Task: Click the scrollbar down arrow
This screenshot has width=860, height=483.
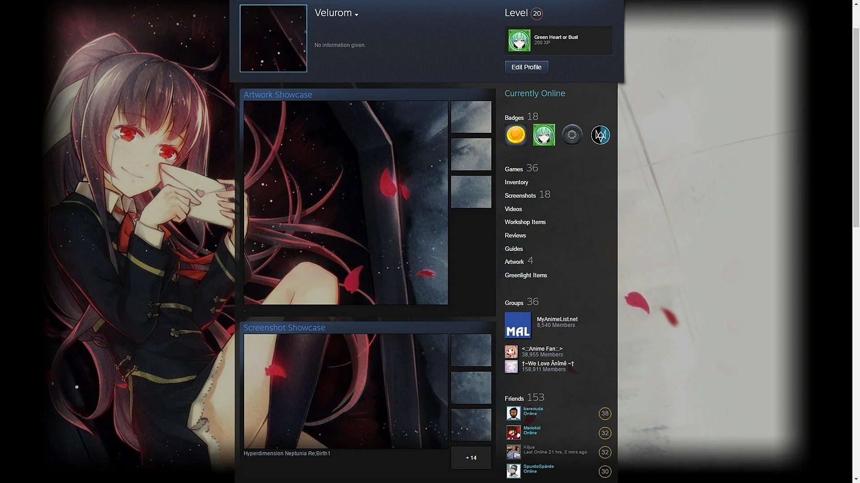Action: click(856, 479)
